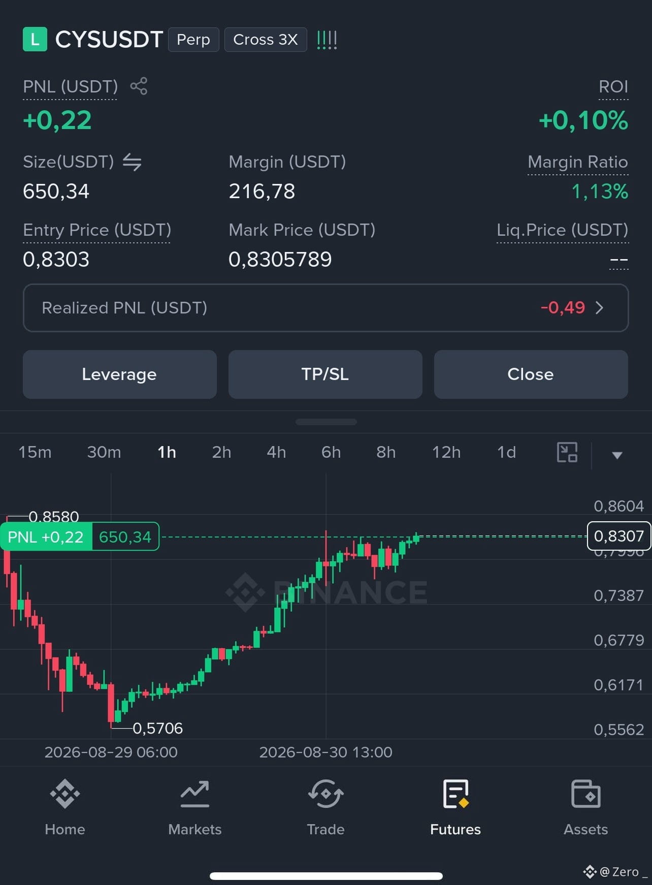The image size is (652, 885).
Task: Switch size unit with swap arrows icon
Action: (x=132, y=162)
